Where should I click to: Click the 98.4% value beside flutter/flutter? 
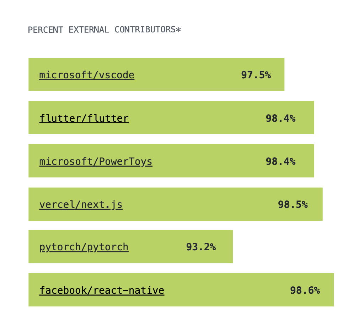point(280,119)
